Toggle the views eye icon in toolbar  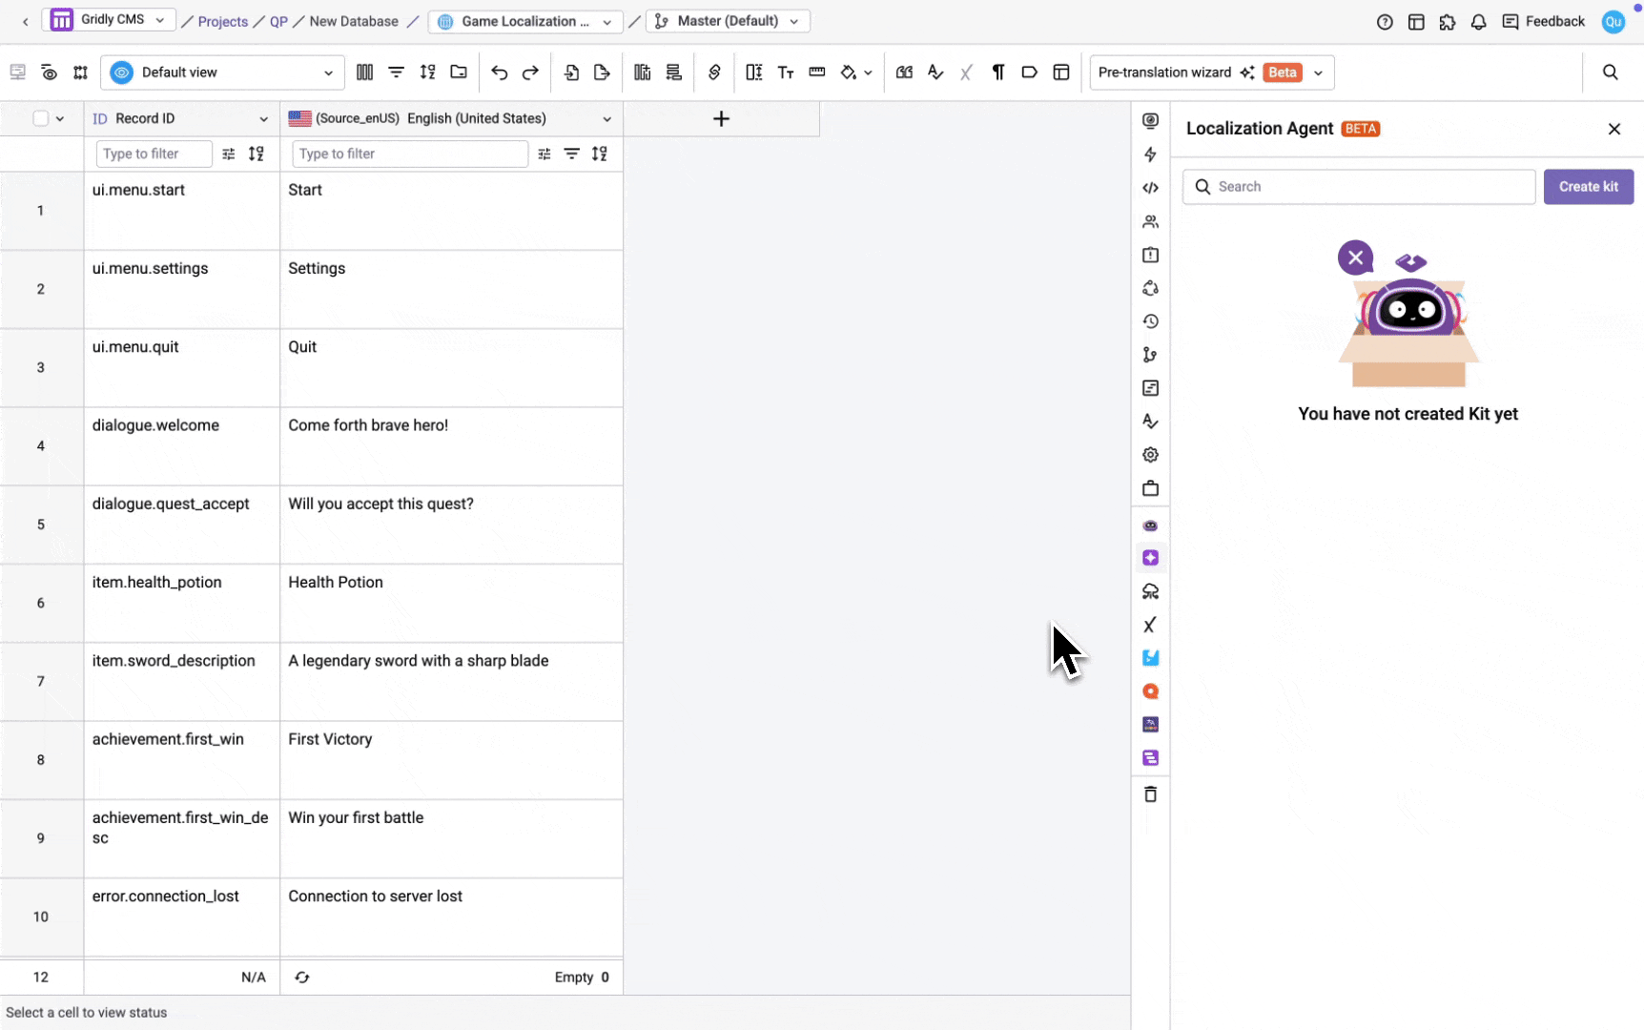(49, 72)
